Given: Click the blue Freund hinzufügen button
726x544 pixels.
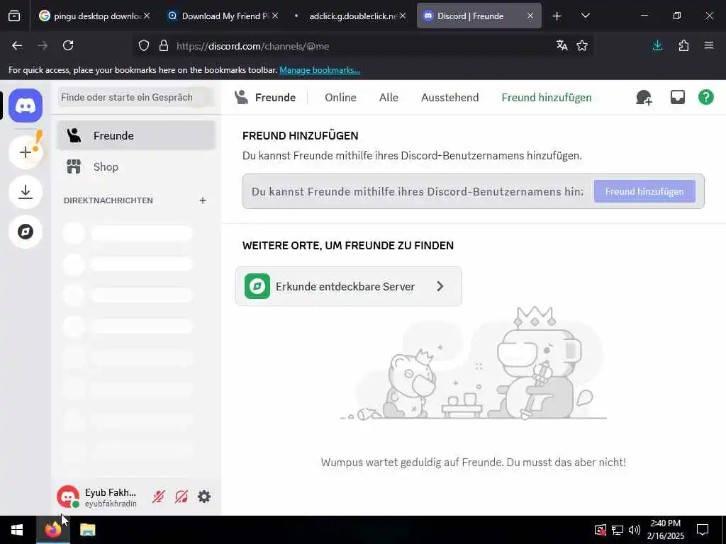Looking at the screenshot, I should (x=644, y=191).
